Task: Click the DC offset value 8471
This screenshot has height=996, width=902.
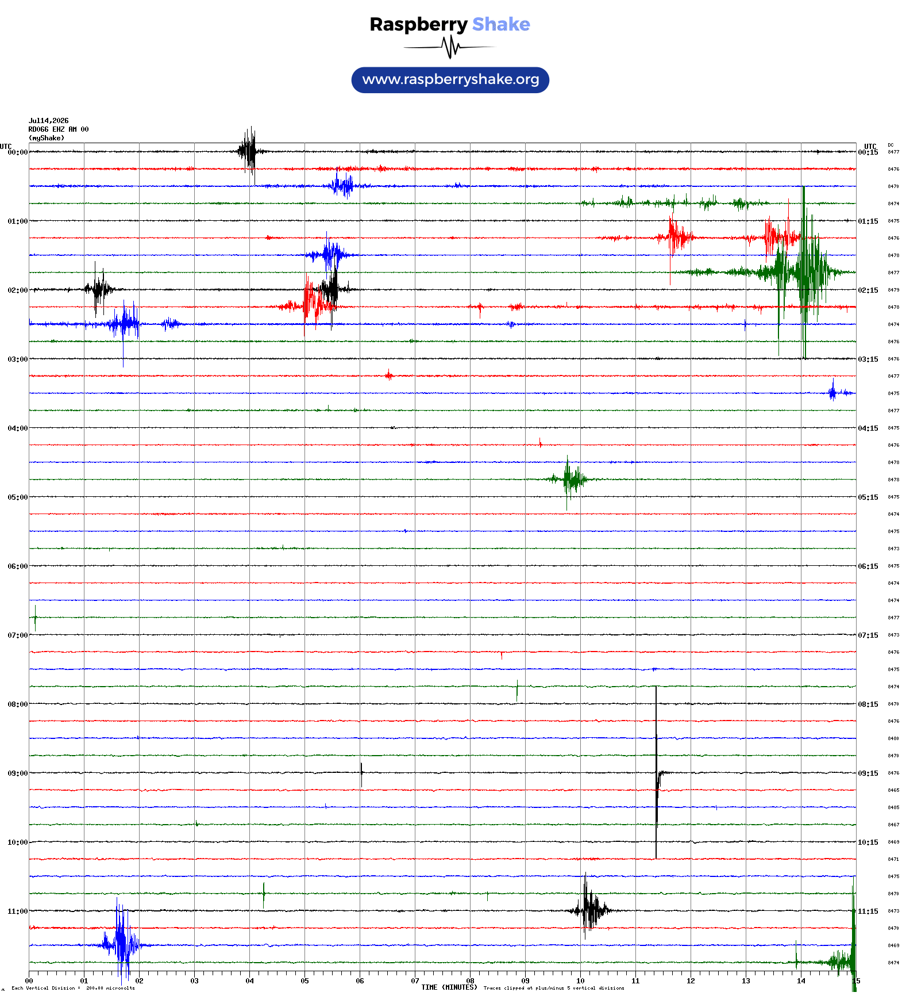Action: 893,859
